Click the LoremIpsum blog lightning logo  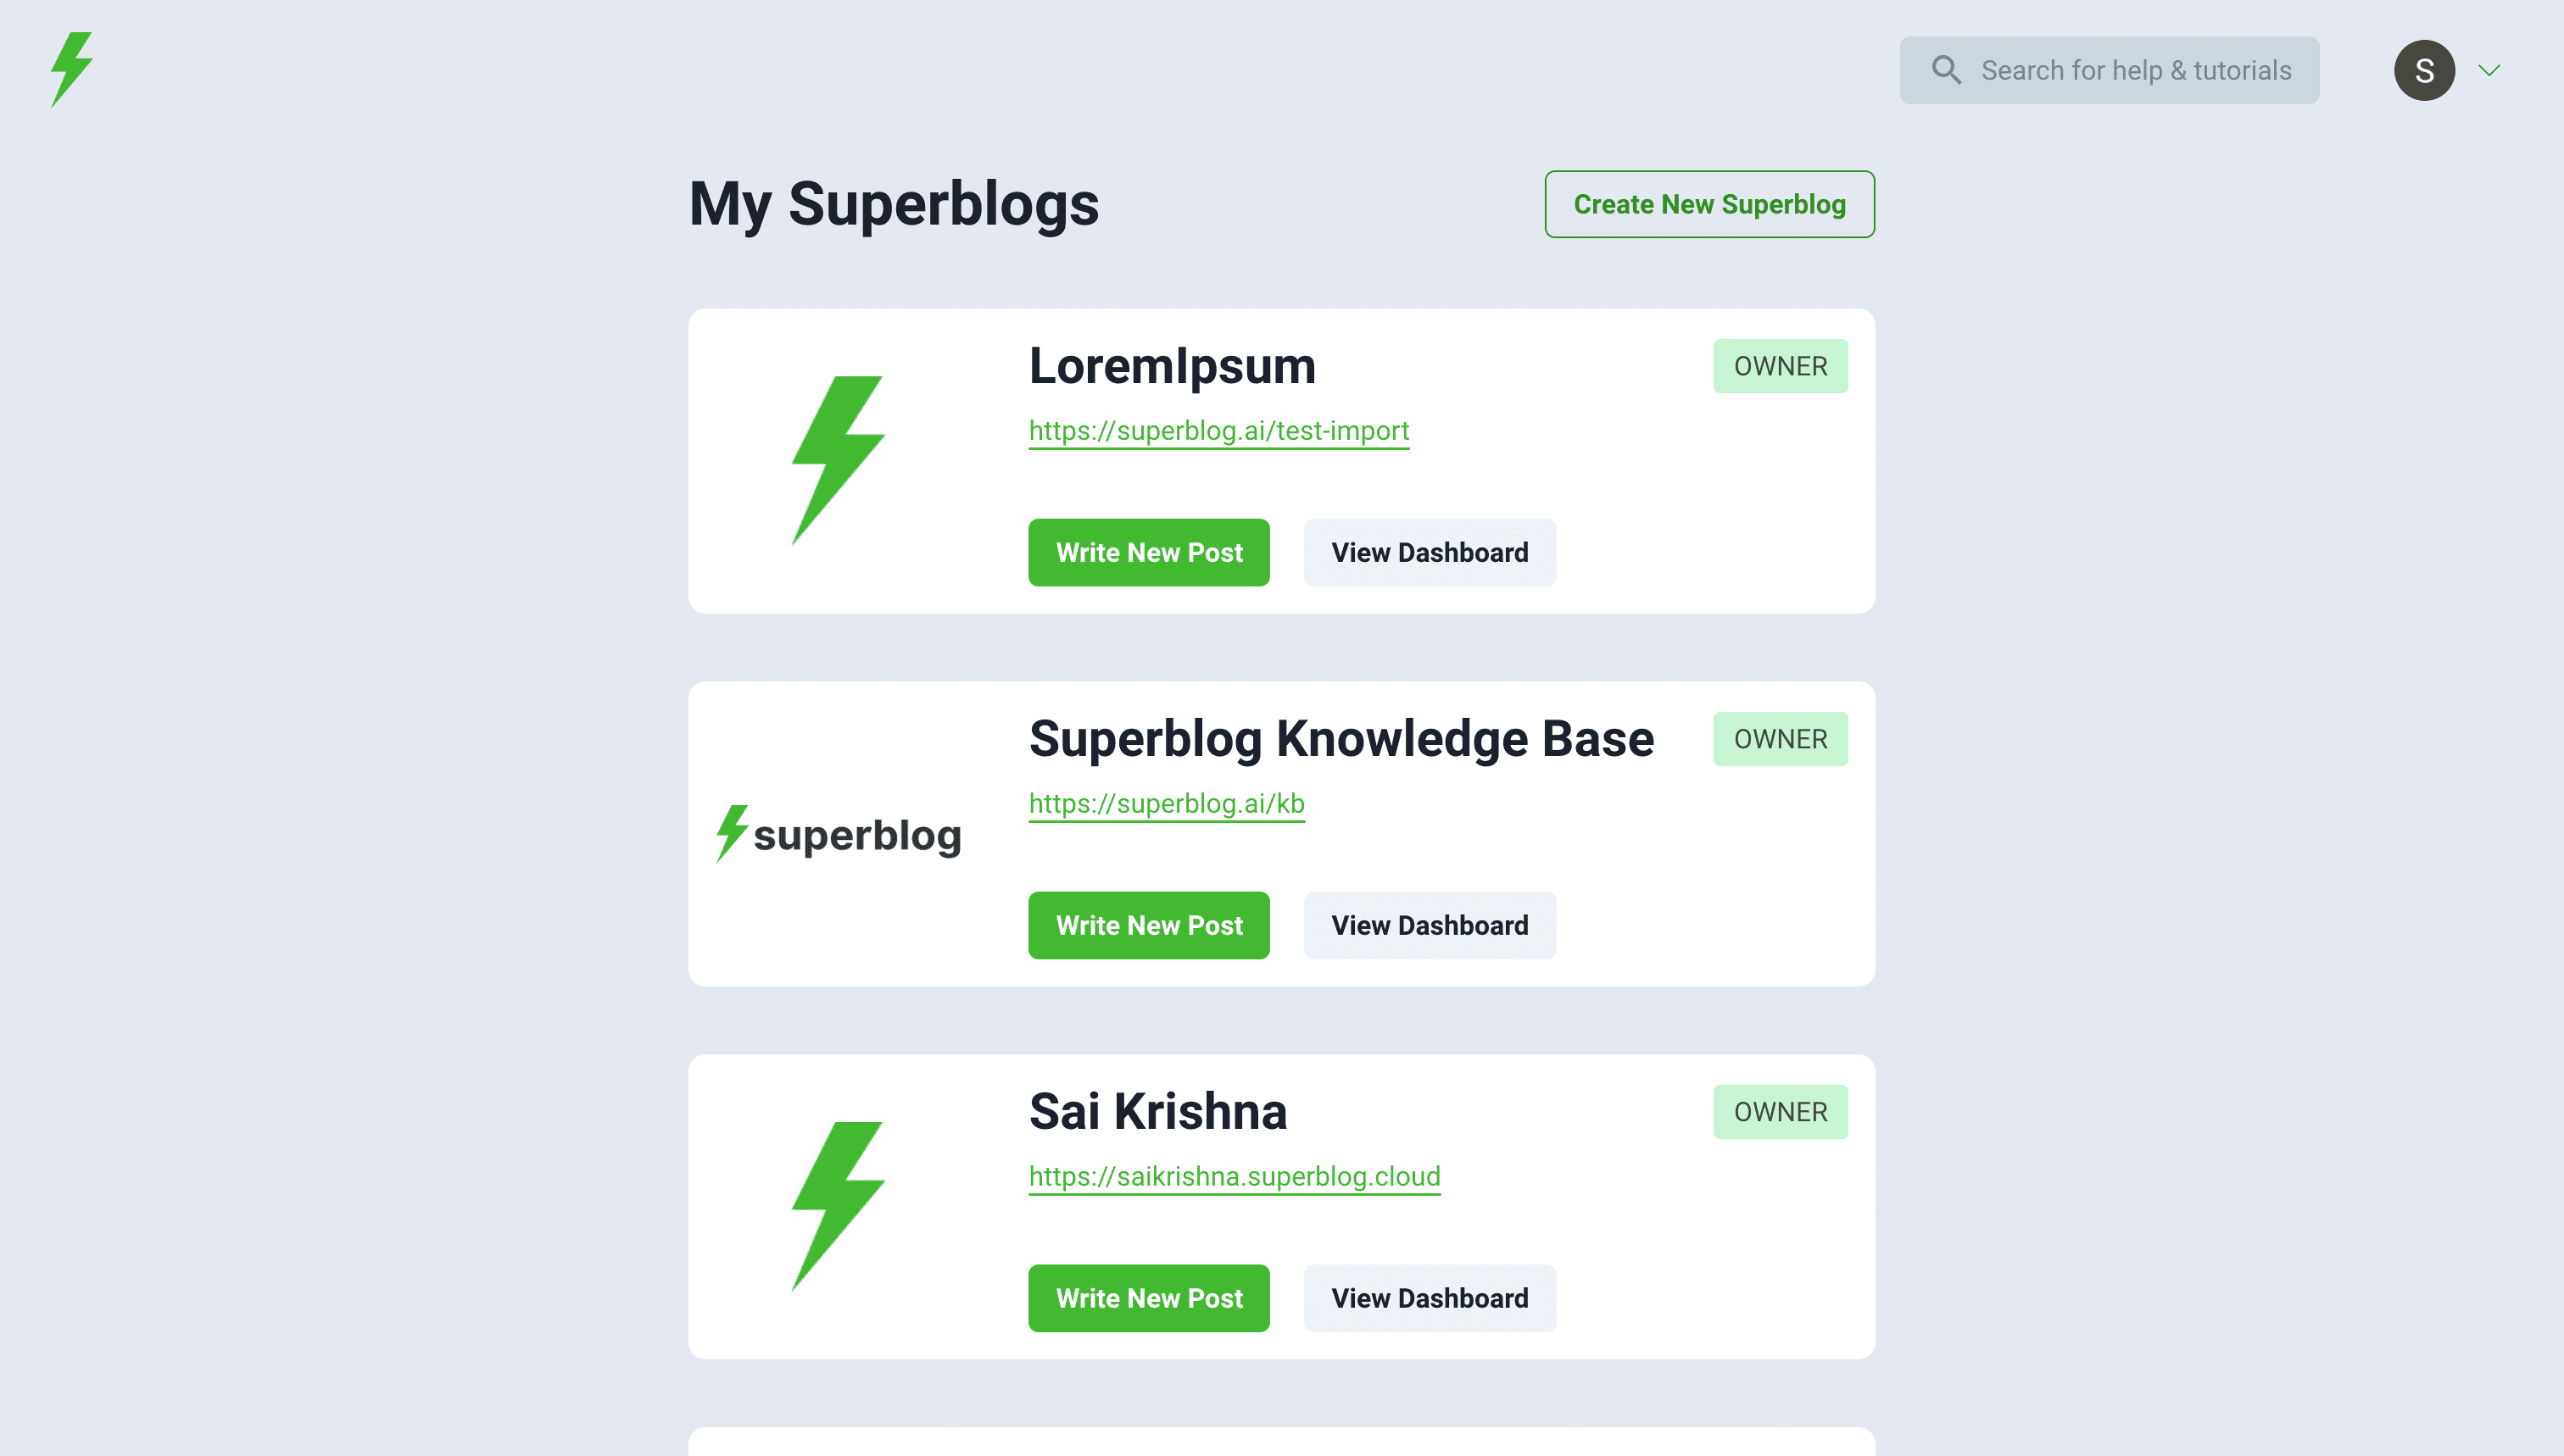[x=839, y=460]
